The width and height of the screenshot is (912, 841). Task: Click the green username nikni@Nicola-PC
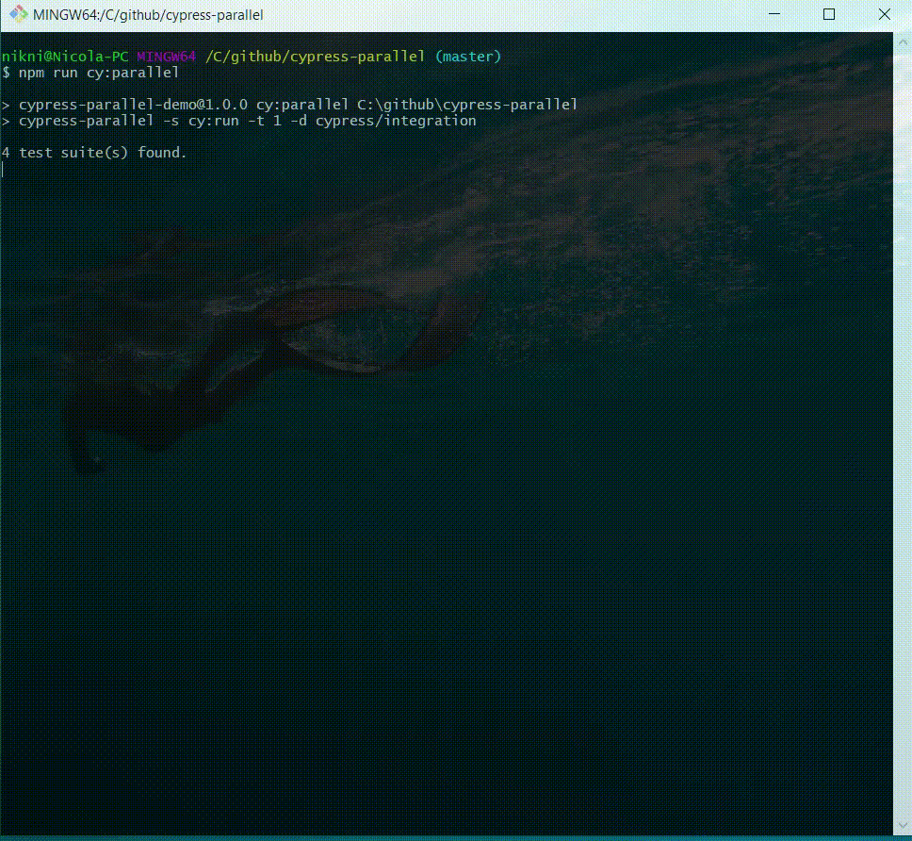click(x=64, y=57)
